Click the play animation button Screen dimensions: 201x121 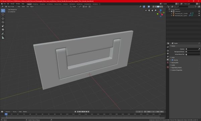[84, 112]
